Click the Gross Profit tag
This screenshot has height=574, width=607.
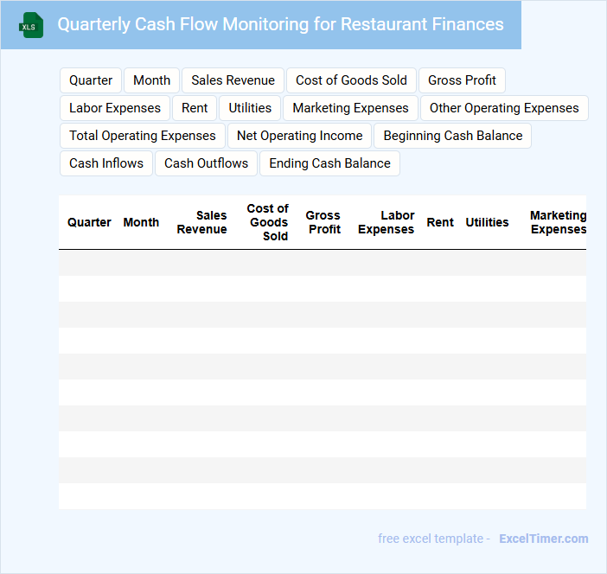pyautogui.click(x=462, y=80)
